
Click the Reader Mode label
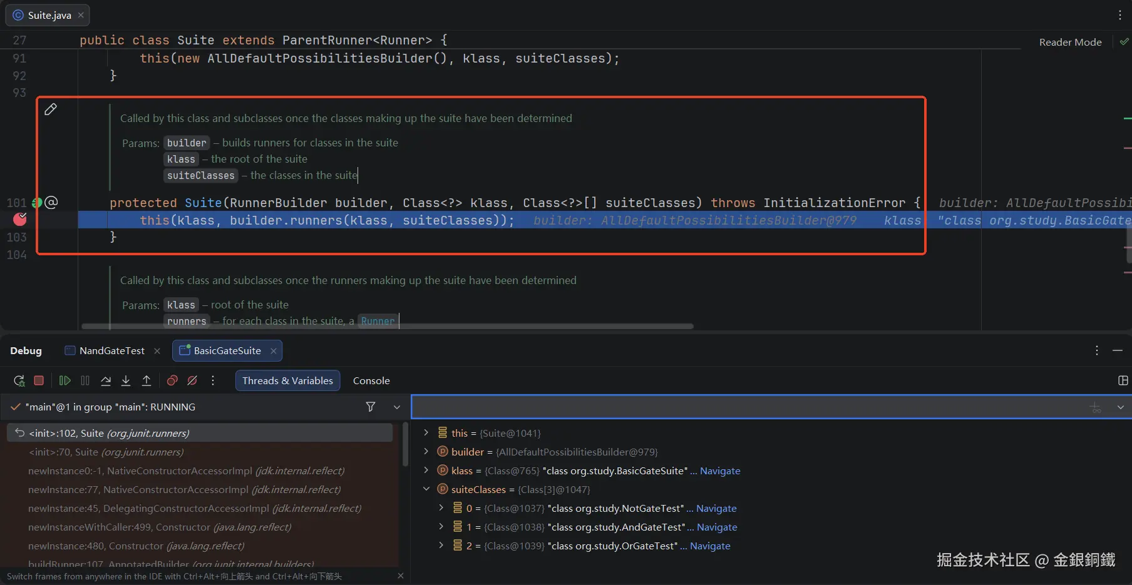pyautogui.click(x=1070, y=42)
